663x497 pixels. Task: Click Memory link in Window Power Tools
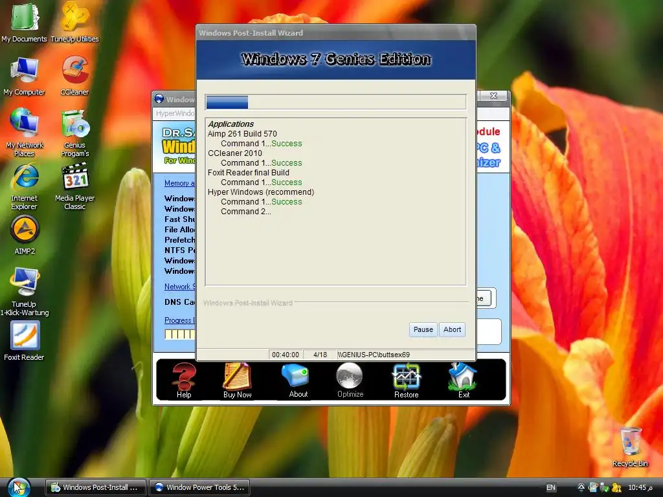coord(179,183)
